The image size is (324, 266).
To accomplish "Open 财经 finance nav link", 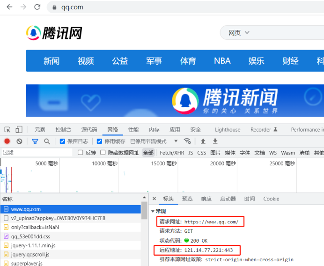I will (x=291, y=61).
